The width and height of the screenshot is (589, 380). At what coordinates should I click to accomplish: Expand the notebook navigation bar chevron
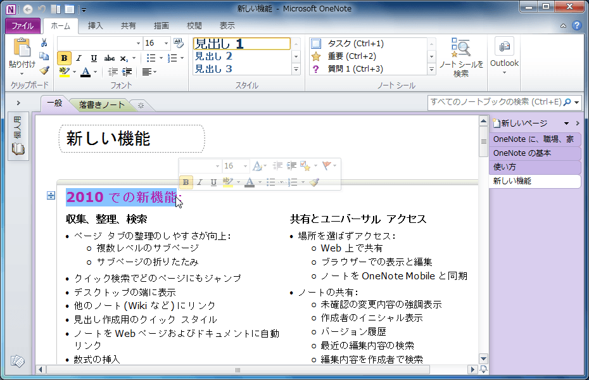[18, 103]
